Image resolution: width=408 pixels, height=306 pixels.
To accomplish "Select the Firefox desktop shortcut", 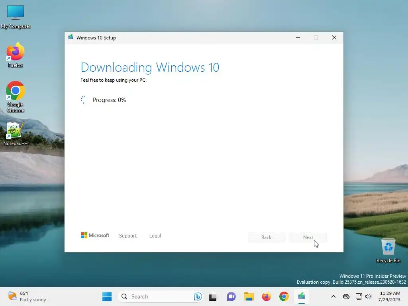I will pos(16,55).
